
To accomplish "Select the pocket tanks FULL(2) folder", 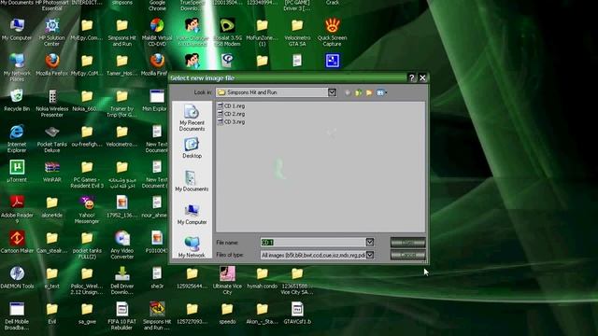I will [87, 245].
